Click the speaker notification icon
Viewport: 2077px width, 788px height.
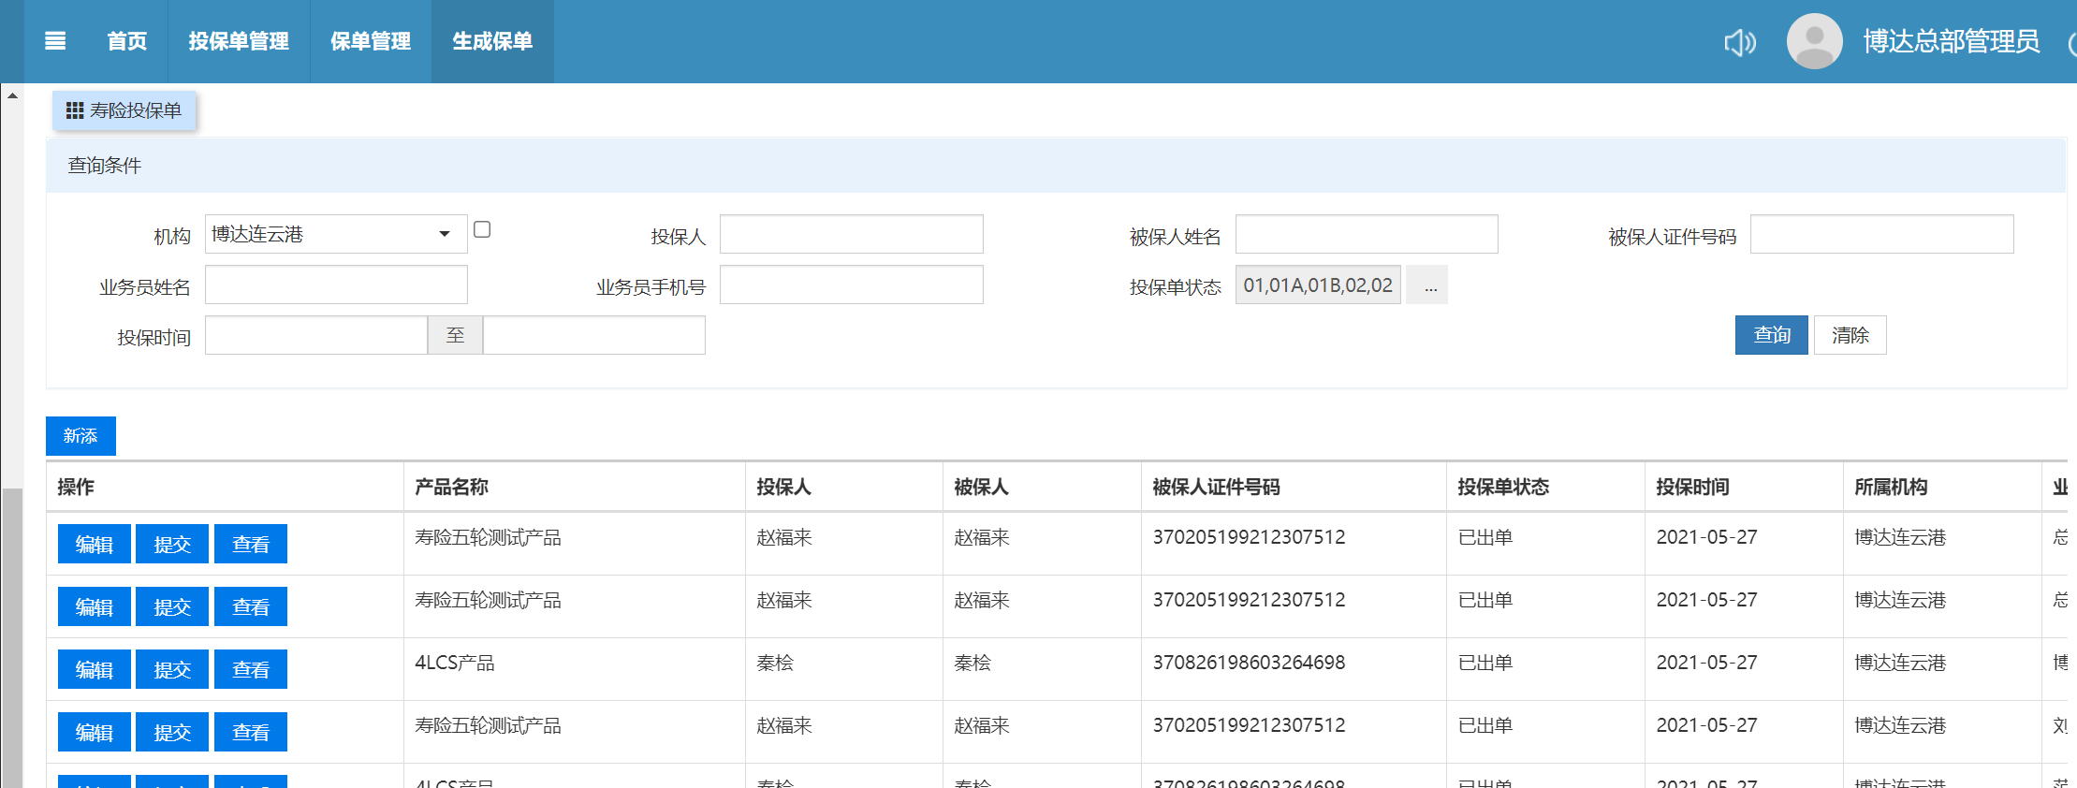tap(1739, 42)
